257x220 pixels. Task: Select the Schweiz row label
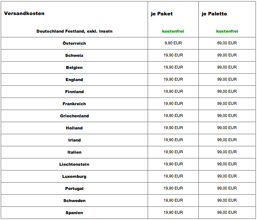click(74, 55)
